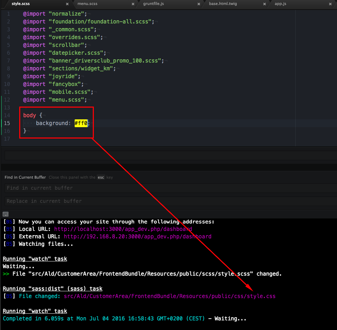Click the first Running "watch" task heading
The width and height of the screenshot is (337, 330).
(35, 259)
